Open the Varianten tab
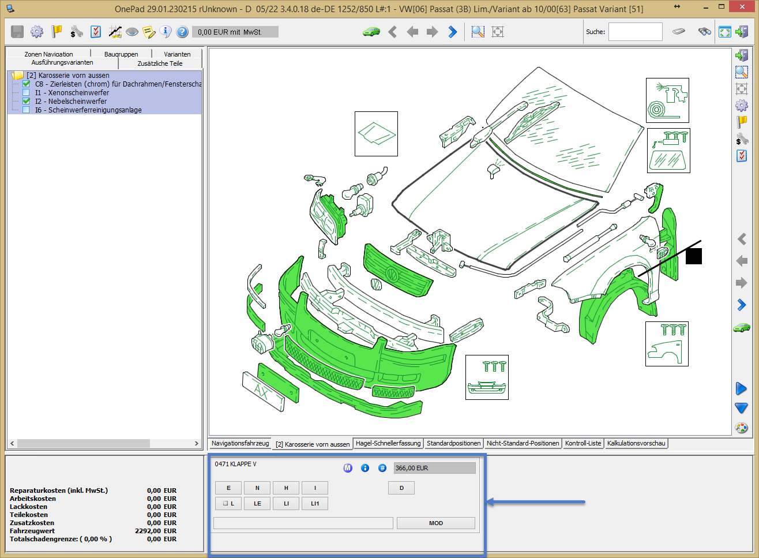Screen dimensions: 759x558 [177, 54]
